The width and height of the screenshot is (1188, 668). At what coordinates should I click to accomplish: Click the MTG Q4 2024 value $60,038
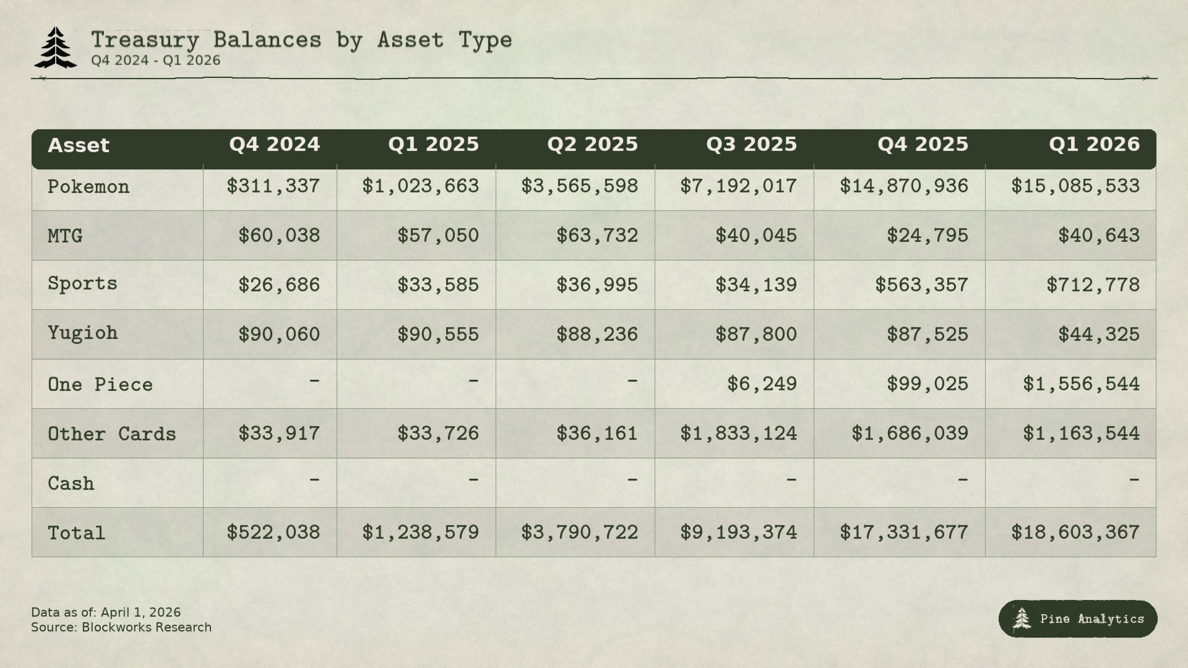(279, 236)
